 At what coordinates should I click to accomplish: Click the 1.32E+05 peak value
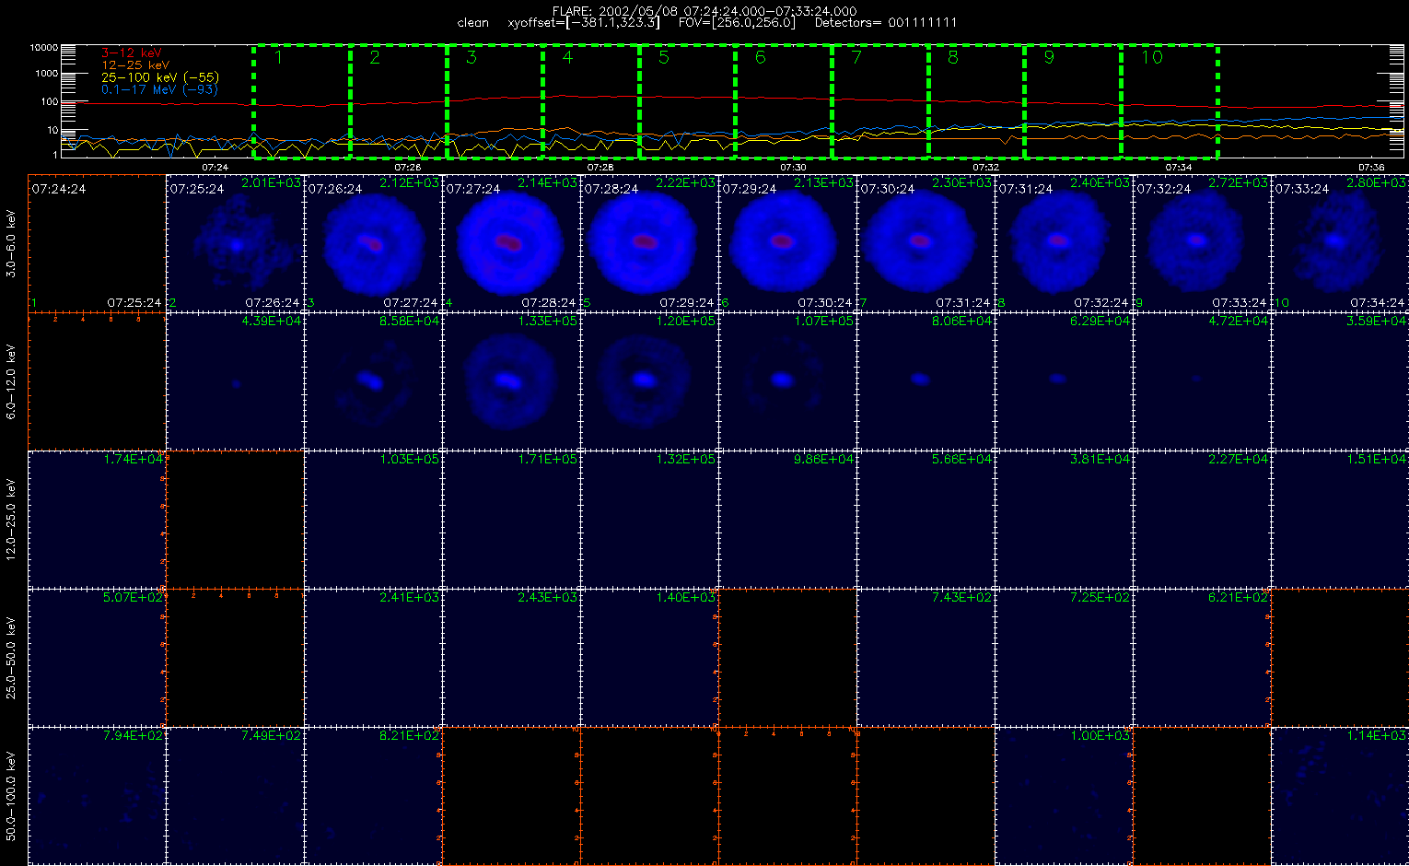tap(686, 459)
